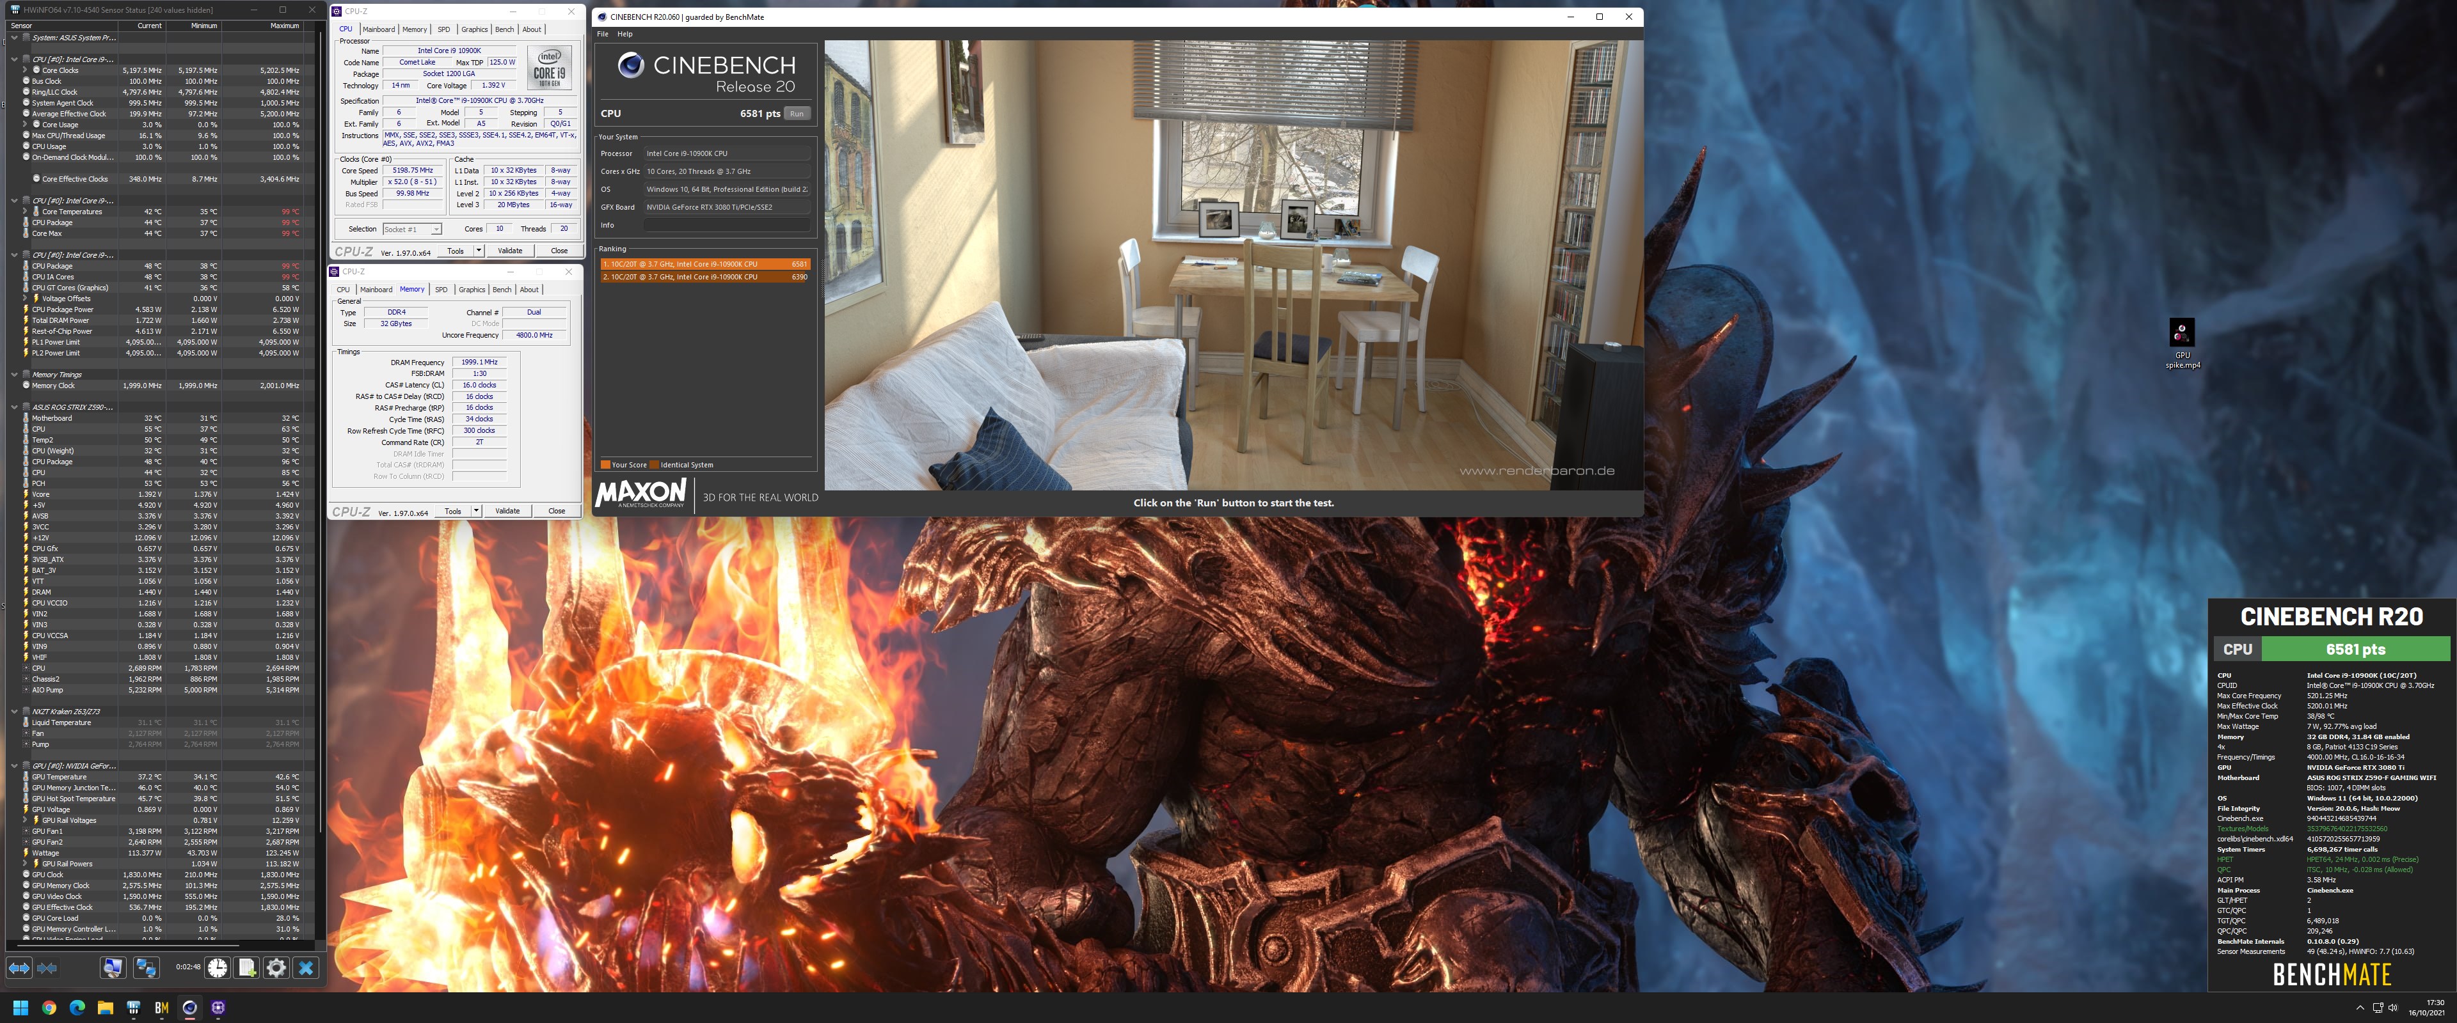Switch upper CPU-Z to Graphics tab
Screen dimensions: 2457x1023
pos(474,29)
